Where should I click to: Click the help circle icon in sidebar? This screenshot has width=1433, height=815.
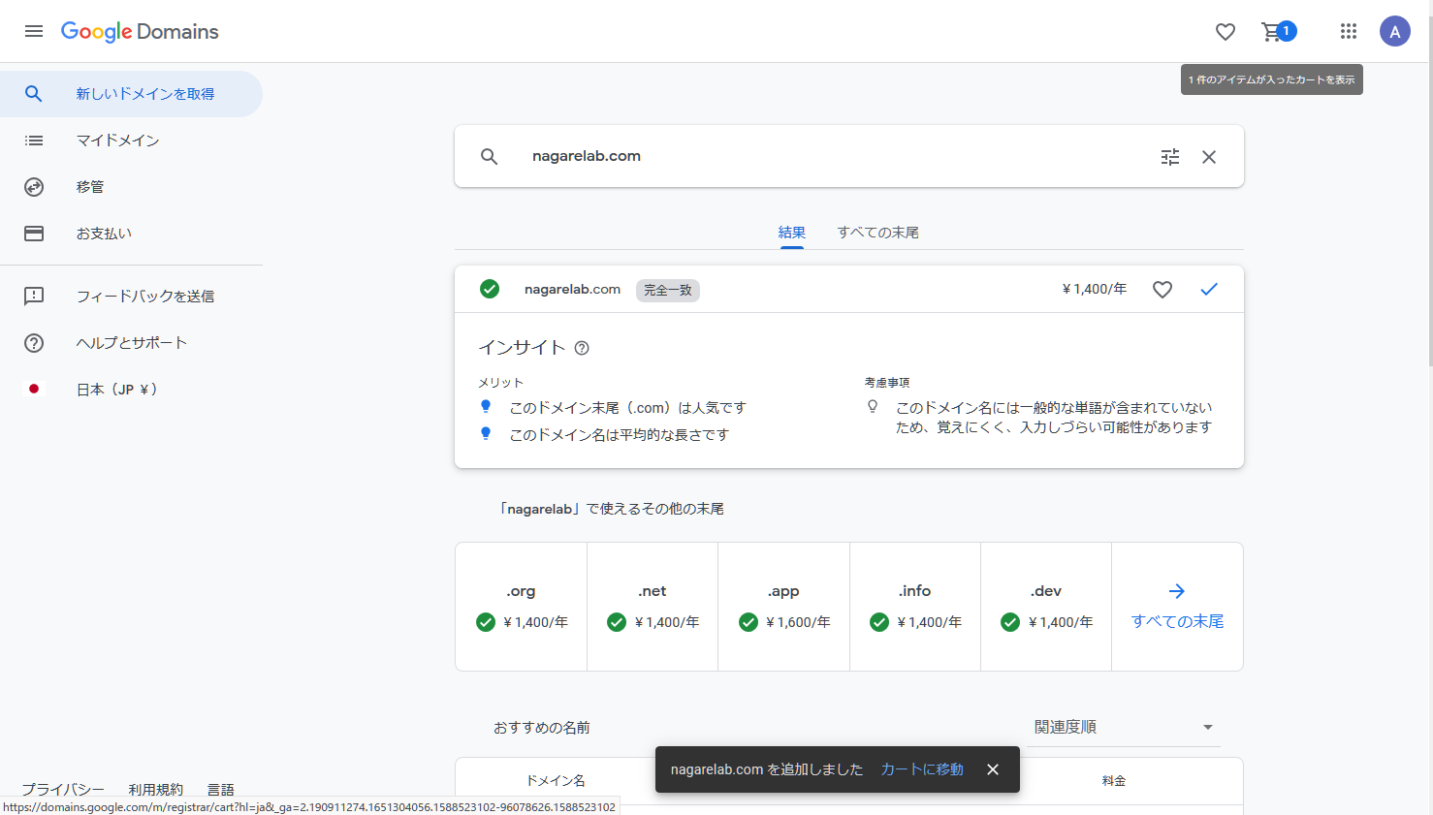[34, 343]
